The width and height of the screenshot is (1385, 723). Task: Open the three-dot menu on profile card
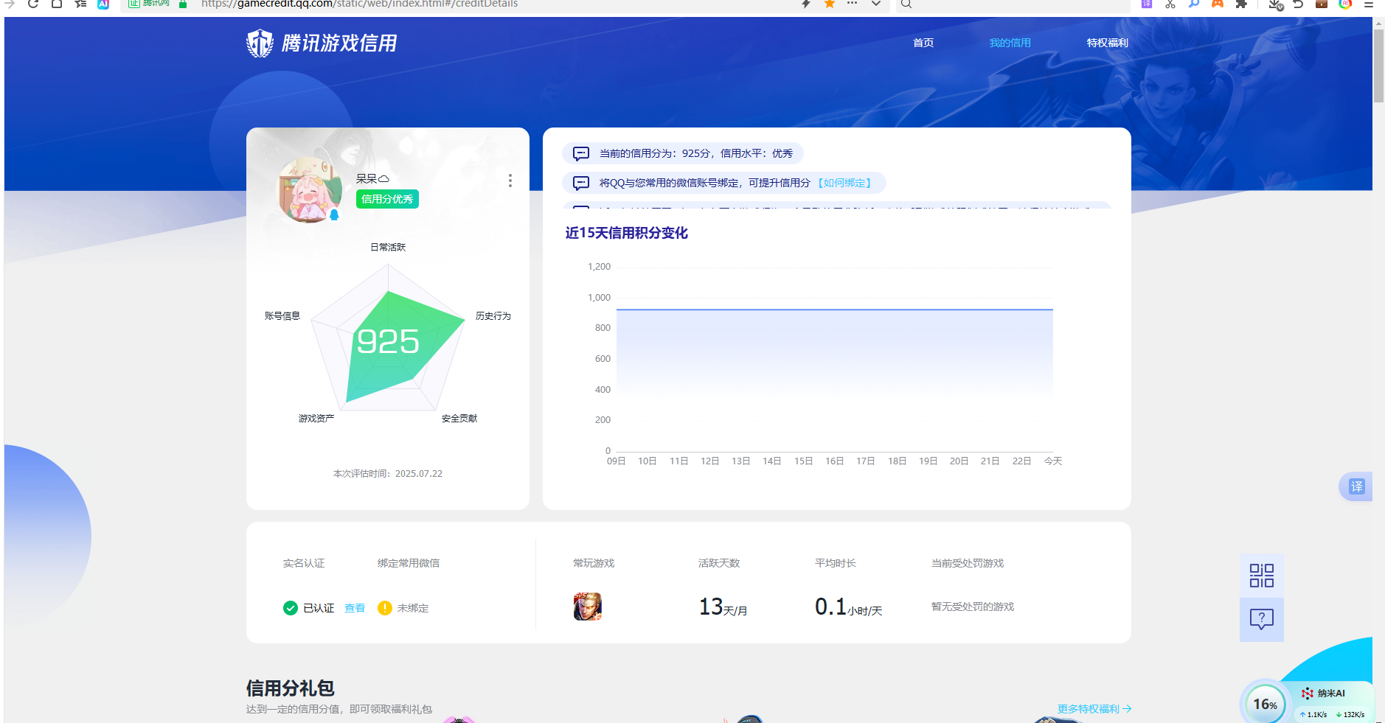[510, 181]
